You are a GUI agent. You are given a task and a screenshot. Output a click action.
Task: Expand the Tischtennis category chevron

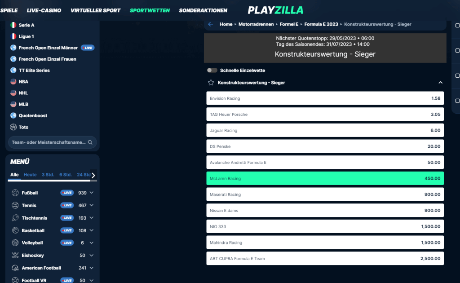tap(92, 218)
